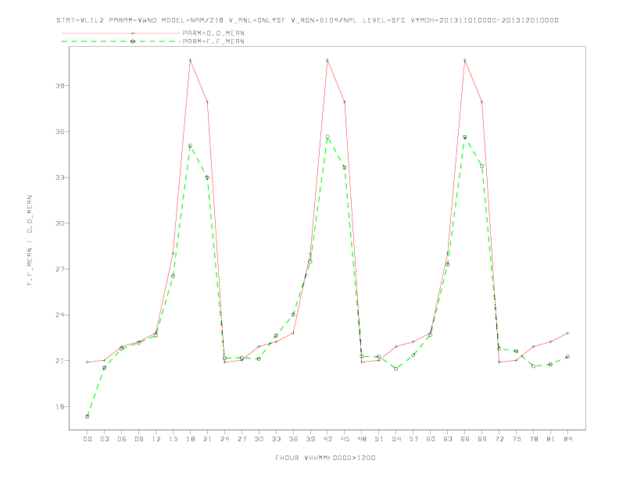Click the PARM=F.F_MEAN legend label

213,41
